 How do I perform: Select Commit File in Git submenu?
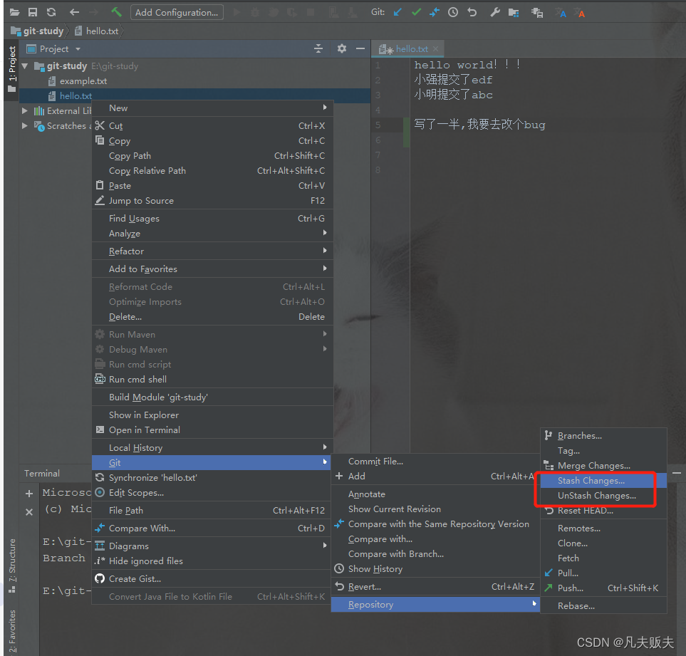click(x=435, y=461)
